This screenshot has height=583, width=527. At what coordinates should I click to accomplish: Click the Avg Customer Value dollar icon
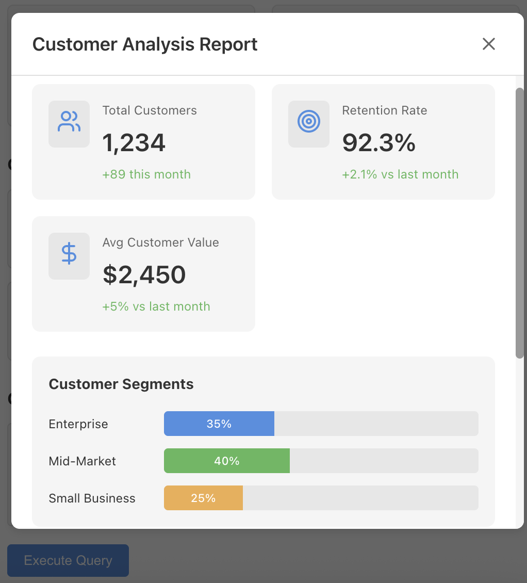pyautogui.click(x=69, y=253)
